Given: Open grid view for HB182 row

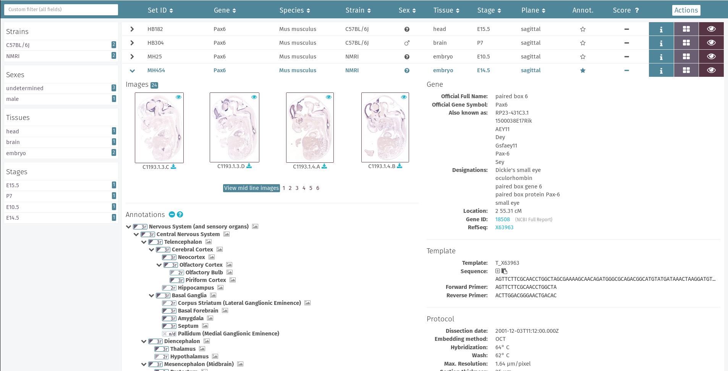Looking at the screenshot, I should (x=686, y=29).
